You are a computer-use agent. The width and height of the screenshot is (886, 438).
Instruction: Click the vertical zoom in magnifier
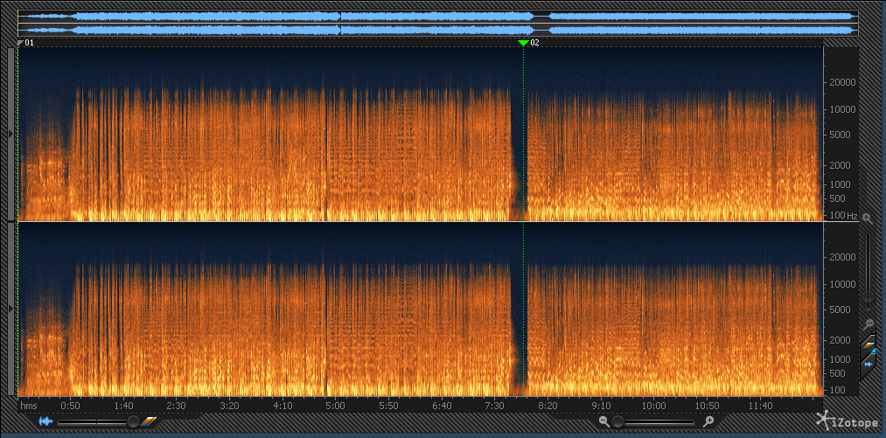tap(867, 218)
